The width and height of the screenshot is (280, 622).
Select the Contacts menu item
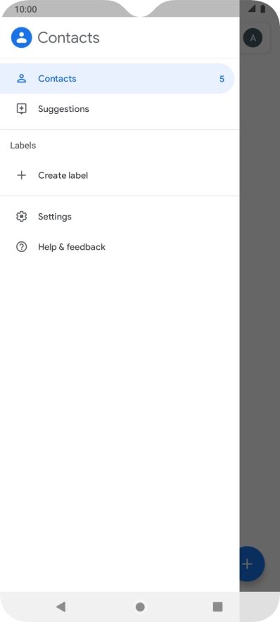[117, 79]
